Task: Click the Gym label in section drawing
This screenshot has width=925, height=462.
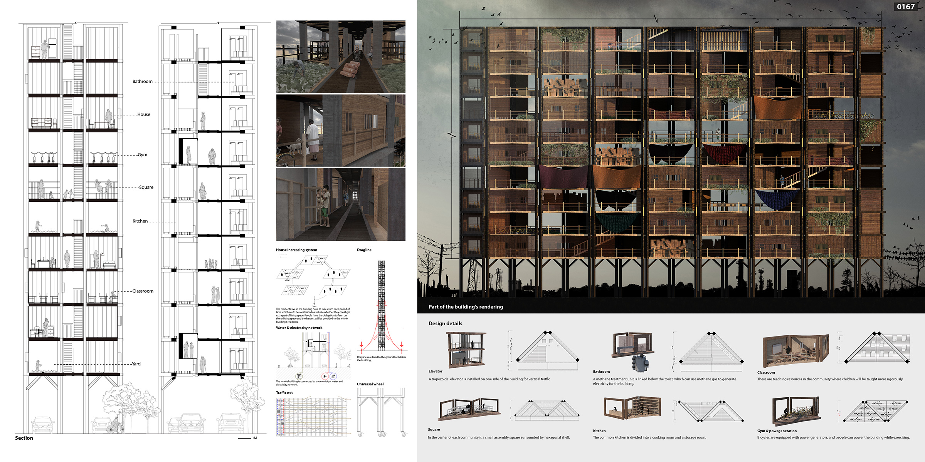Action: click(142, 155)
